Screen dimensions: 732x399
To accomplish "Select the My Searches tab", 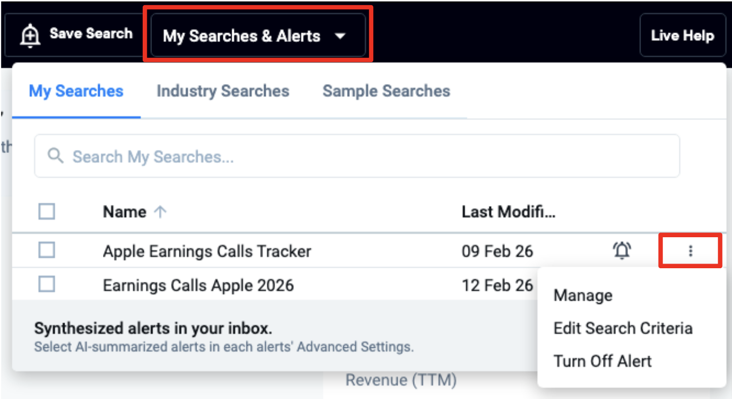I will pos(76,91).
